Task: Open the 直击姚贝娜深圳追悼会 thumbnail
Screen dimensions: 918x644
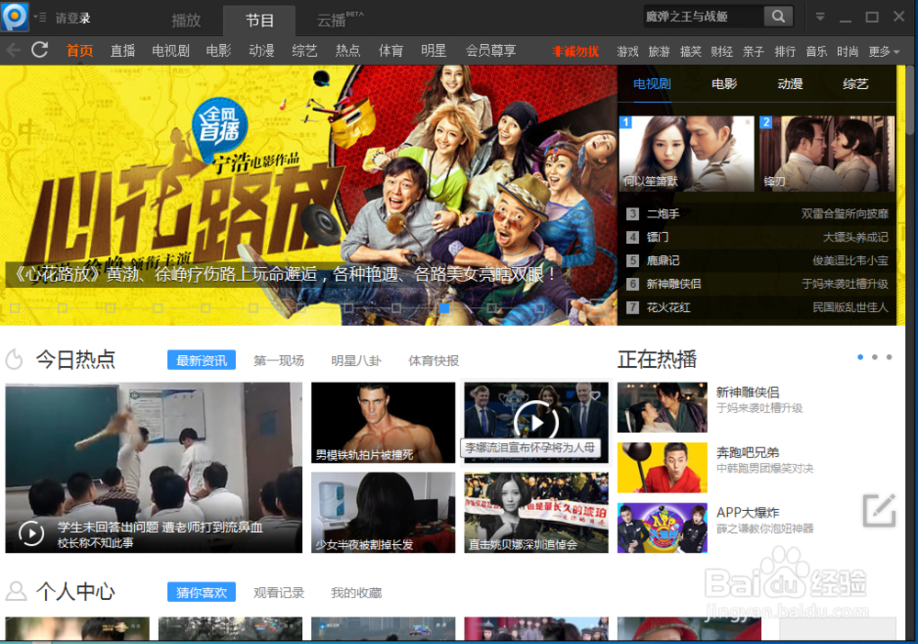Action: [536, 513]
